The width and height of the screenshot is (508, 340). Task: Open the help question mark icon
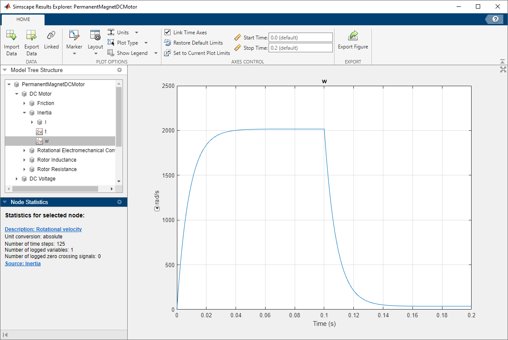pos(496,19)
